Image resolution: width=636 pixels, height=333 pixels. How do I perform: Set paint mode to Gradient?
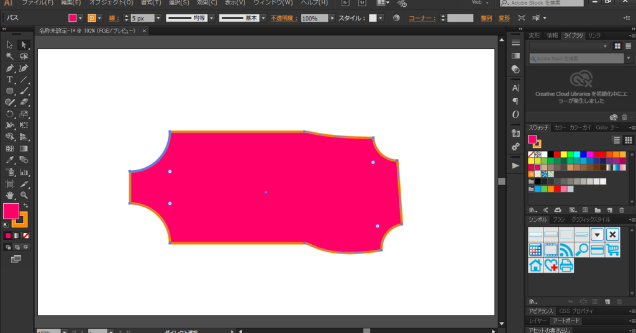pos(17,235)
